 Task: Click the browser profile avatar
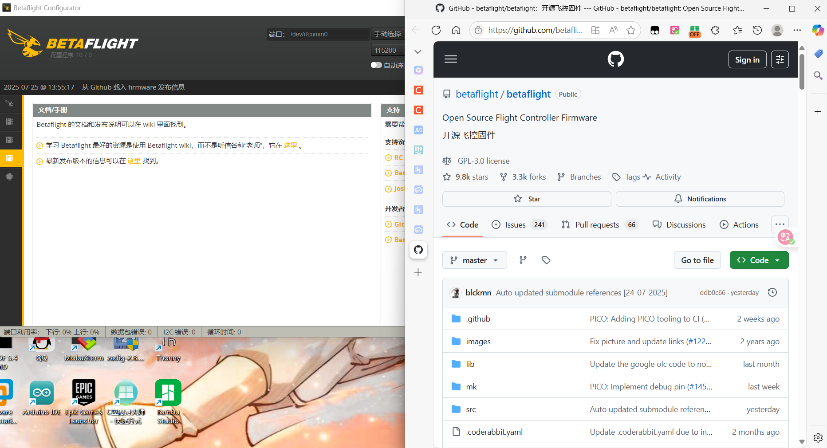[x=777, y=30]
